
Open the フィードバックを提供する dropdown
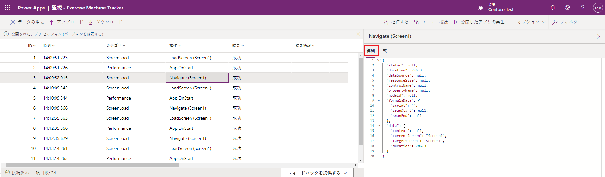[317, 173]
